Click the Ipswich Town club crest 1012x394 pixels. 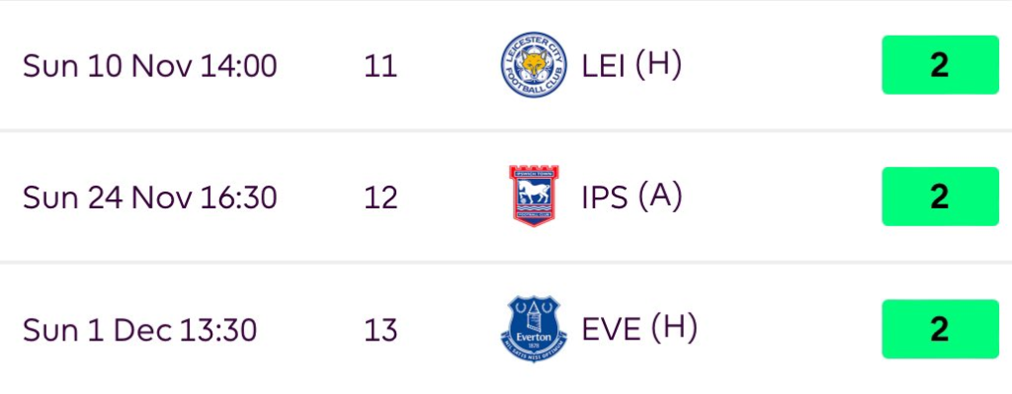534,197
